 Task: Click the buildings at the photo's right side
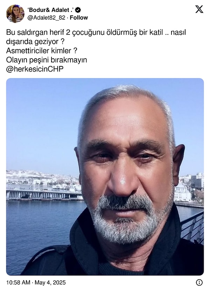[x=190, y=189]
